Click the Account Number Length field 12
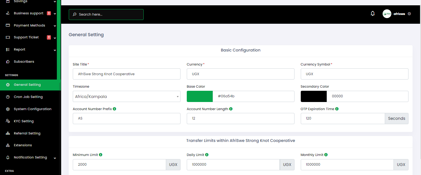Screen dimensions: 421x175 pos(240,119)
